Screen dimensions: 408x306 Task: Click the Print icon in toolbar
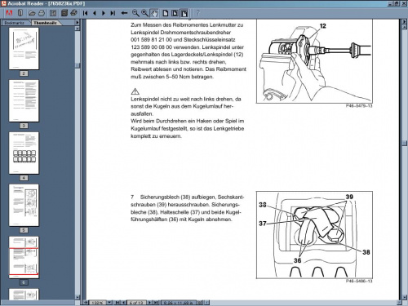(42, 13)
